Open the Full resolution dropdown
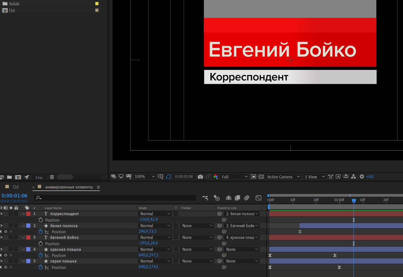The width and height of the screenshot is (403, 277). point(234,177)
